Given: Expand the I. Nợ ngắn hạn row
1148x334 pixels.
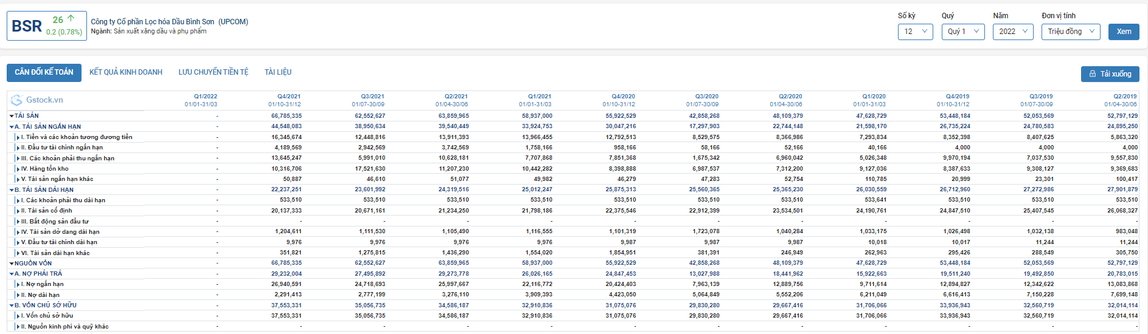Looking at the screenshot, I should pyautogui.click(x=18, y=284).
